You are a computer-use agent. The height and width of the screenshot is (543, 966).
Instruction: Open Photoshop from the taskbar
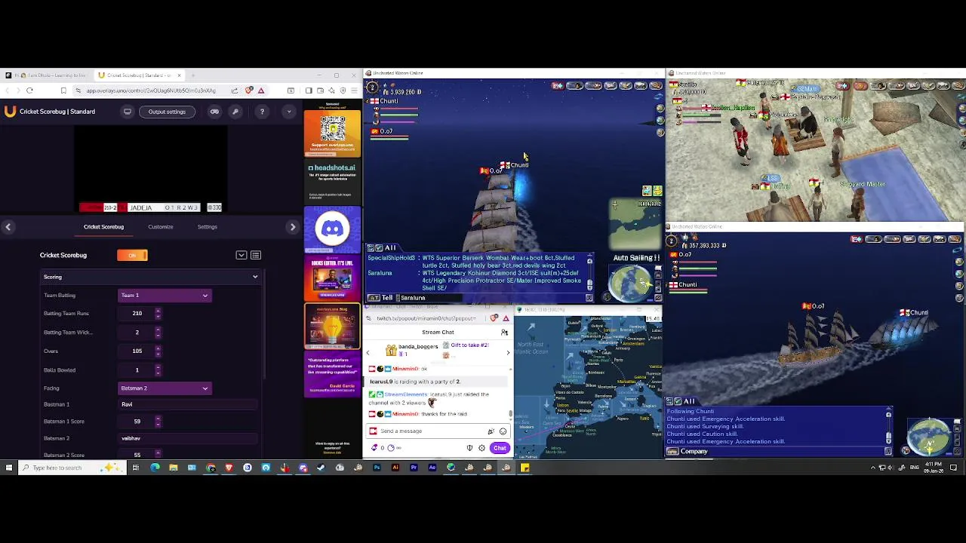tap(377, 468)
